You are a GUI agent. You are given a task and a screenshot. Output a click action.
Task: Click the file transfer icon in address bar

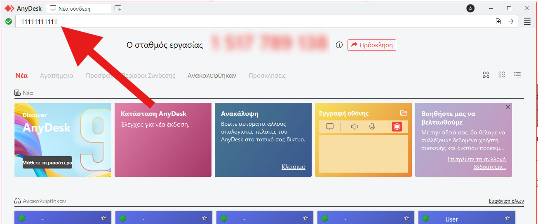click(498, 22)
